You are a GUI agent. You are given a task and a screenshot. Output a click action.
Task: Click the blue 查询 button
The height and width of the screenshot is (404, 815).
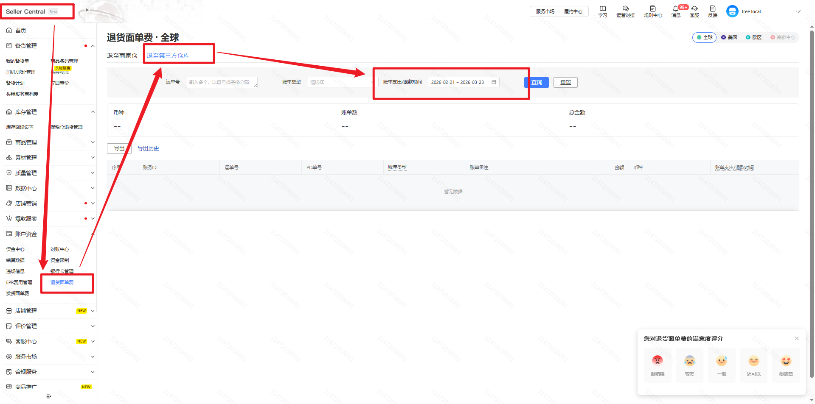click(536, 82)
